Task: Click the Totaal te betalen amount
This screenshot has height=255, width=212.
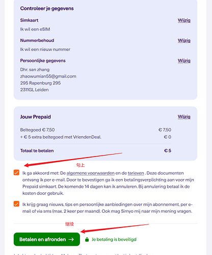Action: [x=168, y=150]
